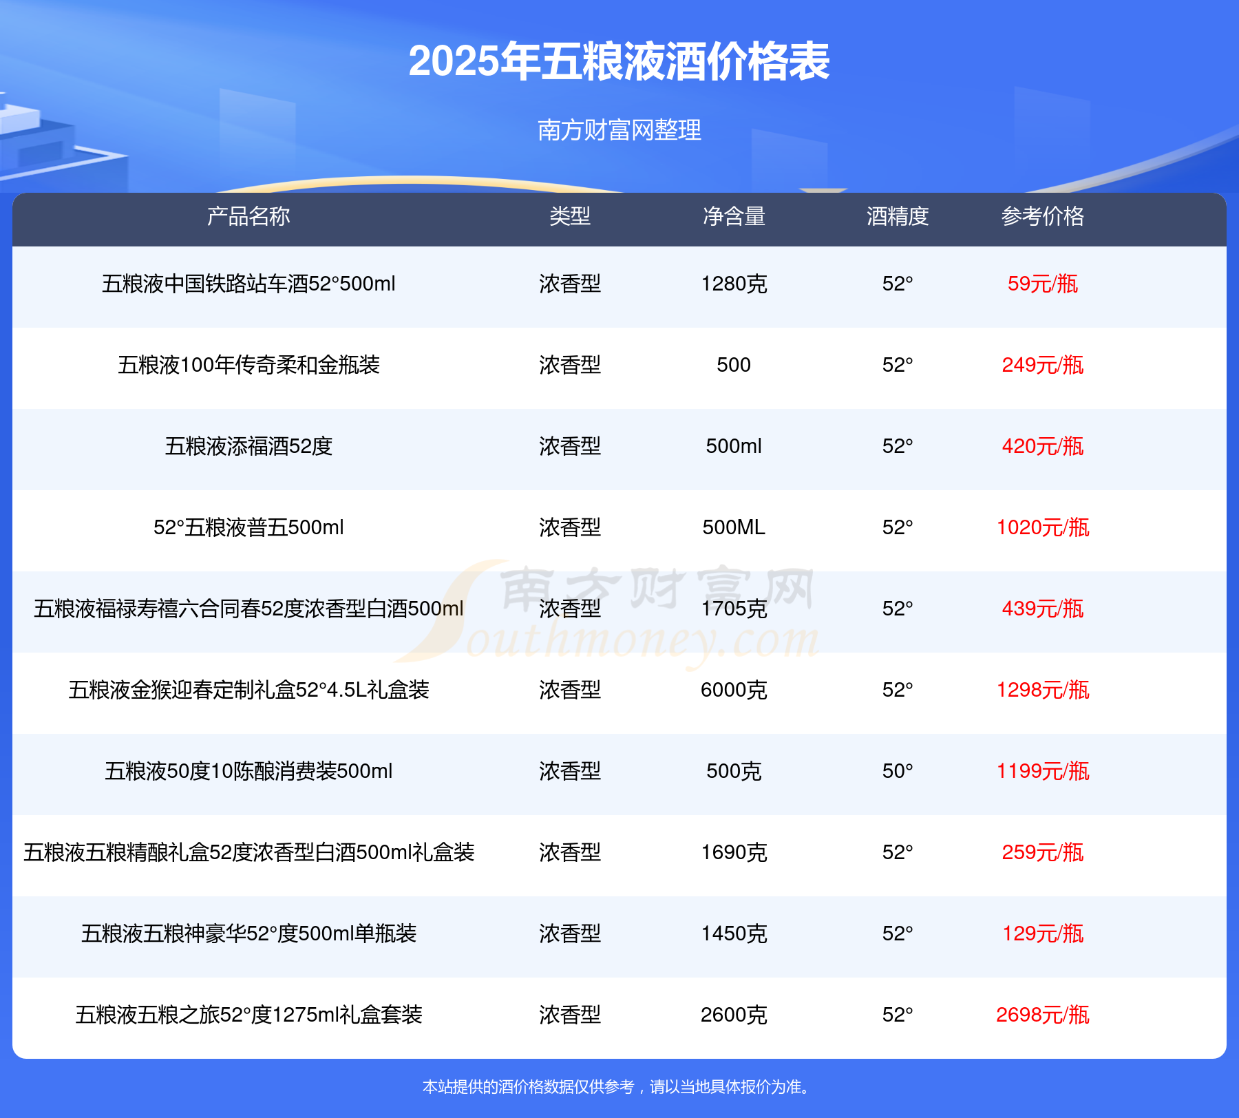
Task: Select the subtitle "南方财富网整理"
Action: coord(619,130)
